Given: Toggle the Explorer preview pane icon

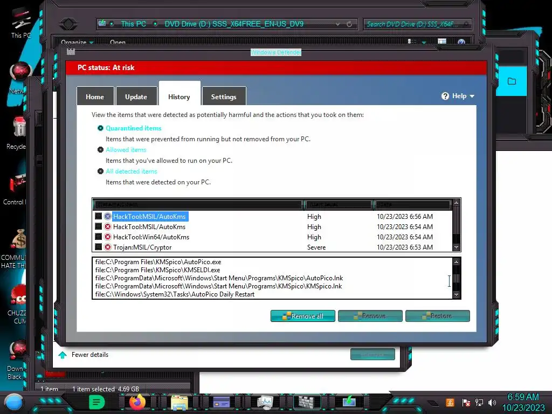Looking at the screenshot, I should click(442, 42).
